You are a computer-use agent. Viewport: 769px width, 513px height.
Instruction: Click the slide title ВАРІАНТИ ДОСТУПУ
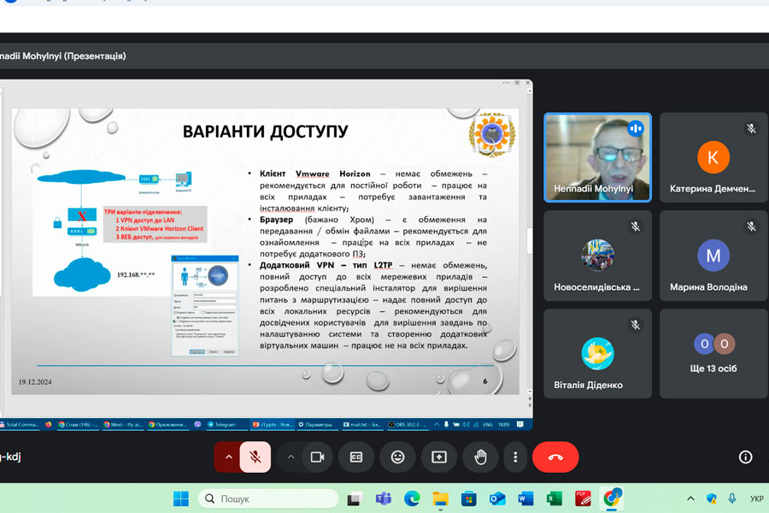(266, 132)
